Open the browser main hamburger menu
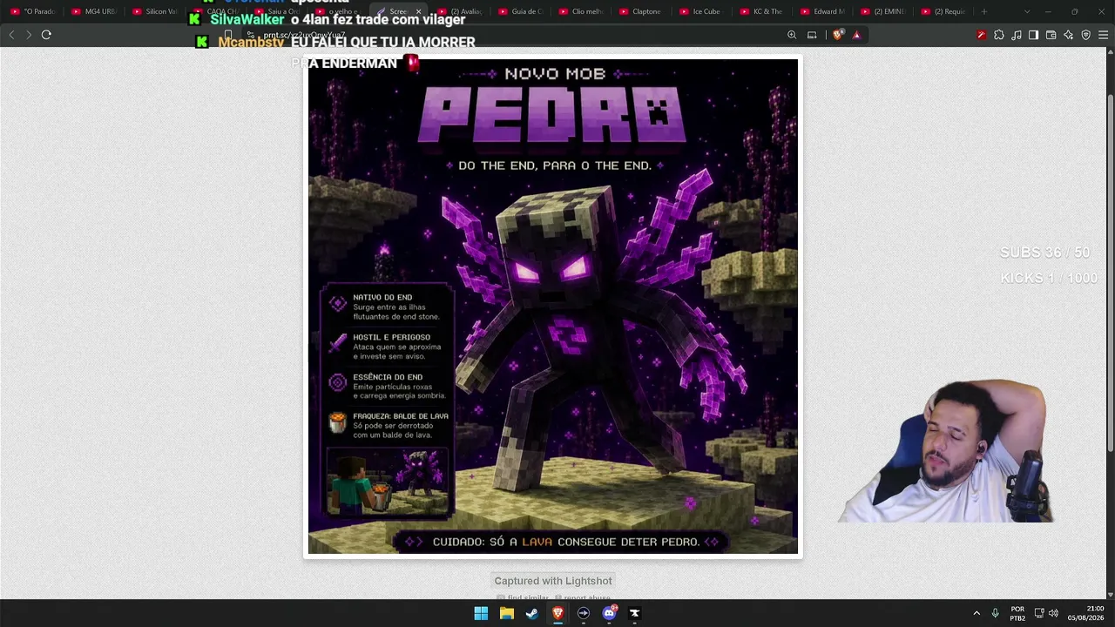1115x627 pixels. [1104, 35]
